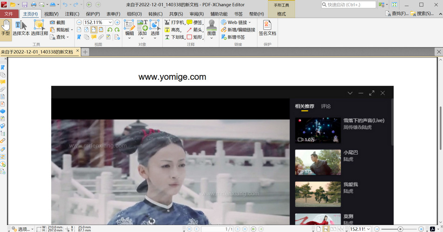Open the 注释(C) ribbon tab
The image size is (443, 232).
(x=72, y=14)
